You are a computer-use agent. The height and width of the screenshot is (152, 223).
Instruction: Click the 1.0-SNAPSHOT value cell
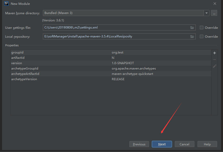123,63
